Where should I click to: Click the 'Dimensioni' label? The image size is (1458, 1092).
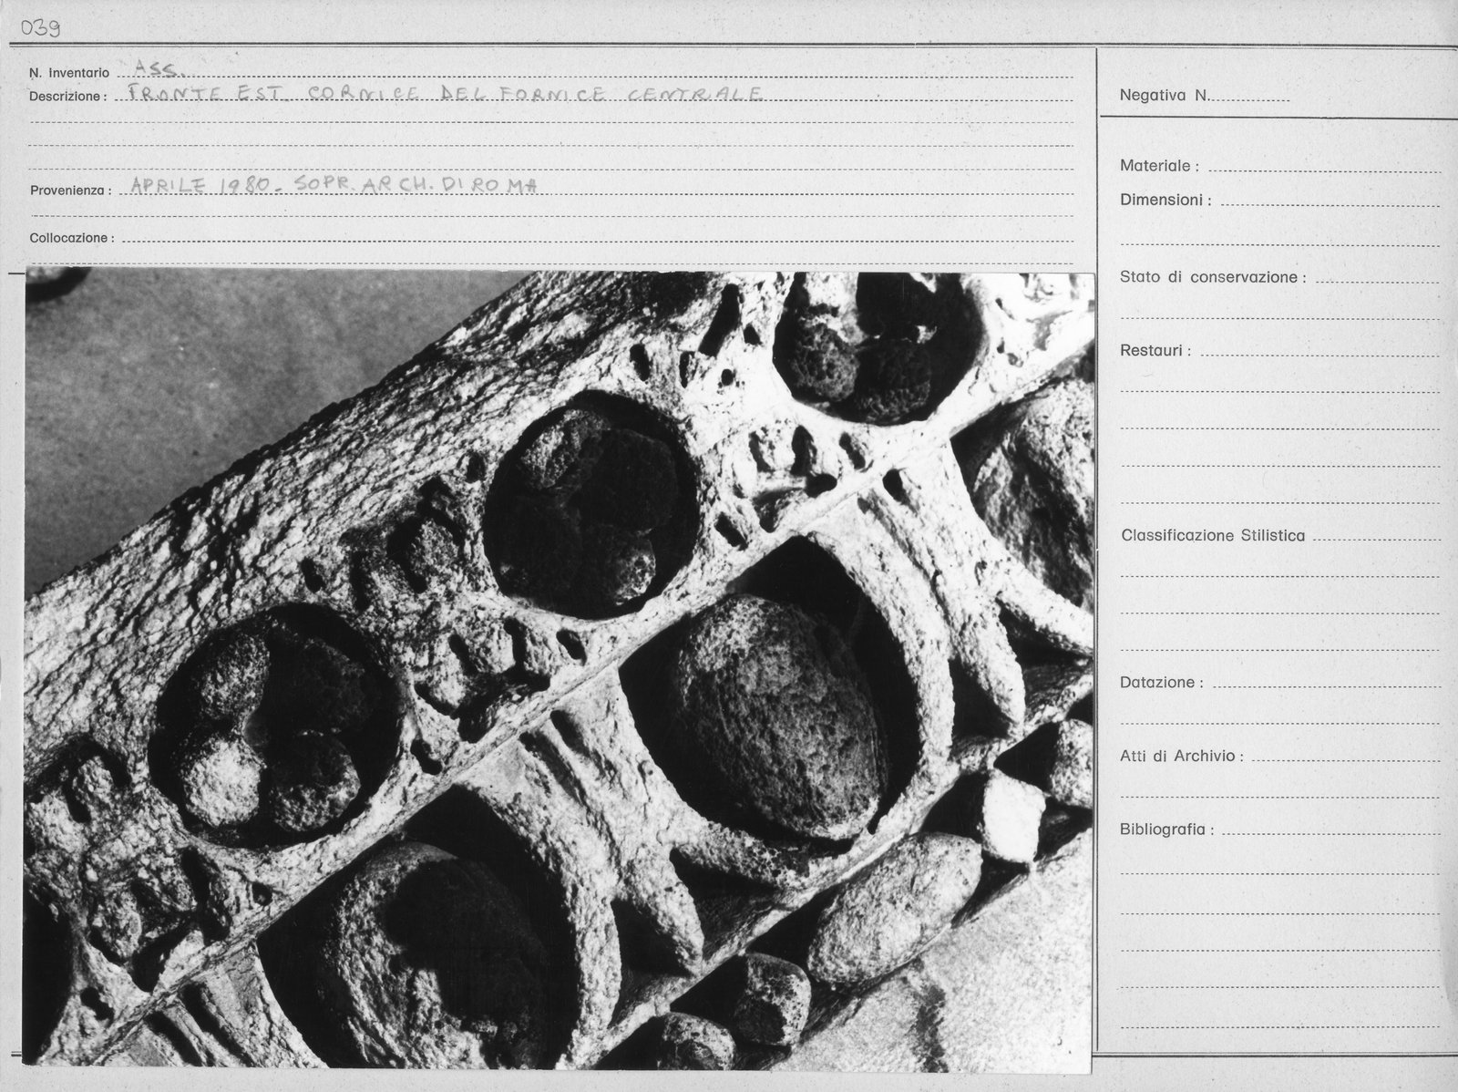point(1165,200)
